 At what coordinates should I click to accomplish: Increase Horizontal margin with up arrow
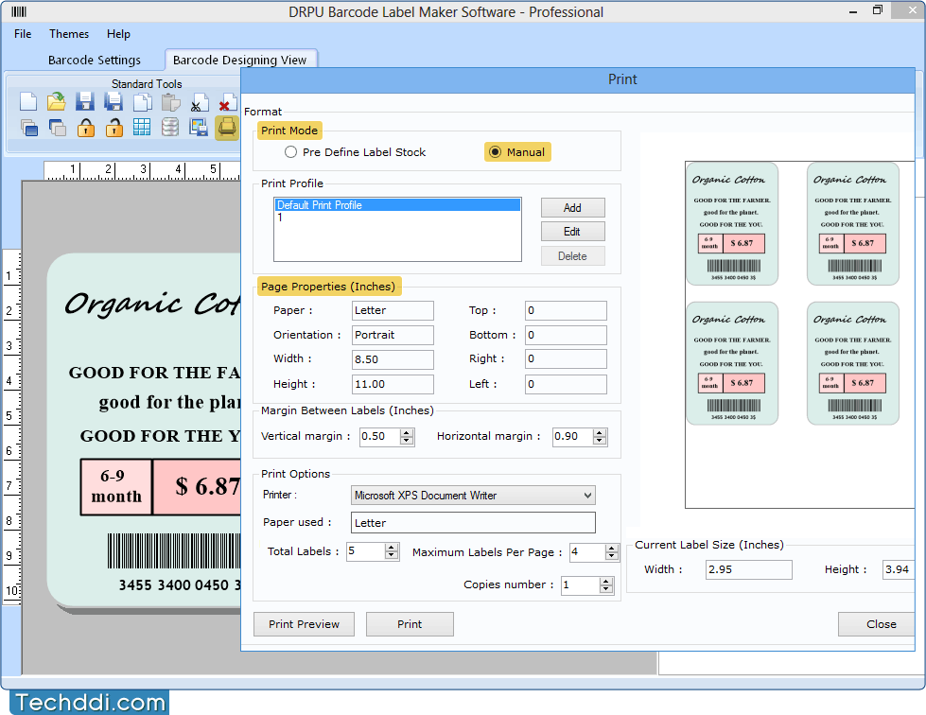point(600,433)
